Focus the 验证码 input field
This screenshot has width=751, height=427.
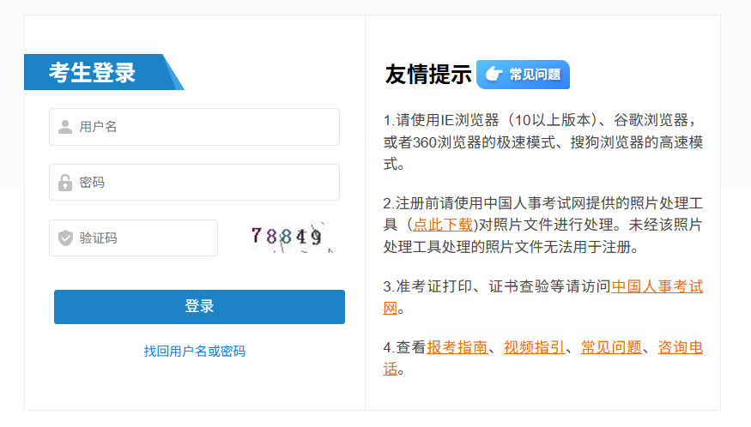tap(133, 238)
